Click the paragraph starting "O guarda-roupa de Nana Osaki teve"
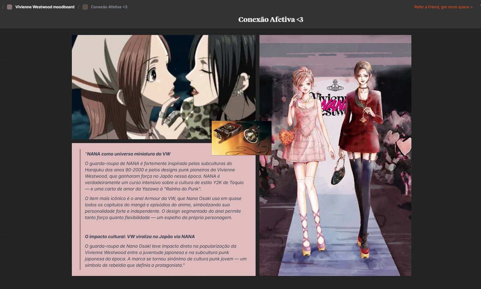 coord(166,255)
